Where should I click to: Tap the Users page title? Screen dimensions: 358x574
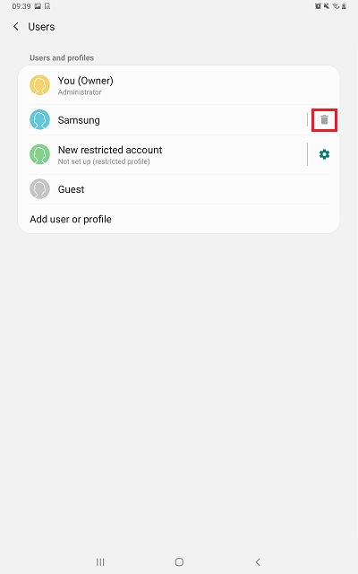41,27
